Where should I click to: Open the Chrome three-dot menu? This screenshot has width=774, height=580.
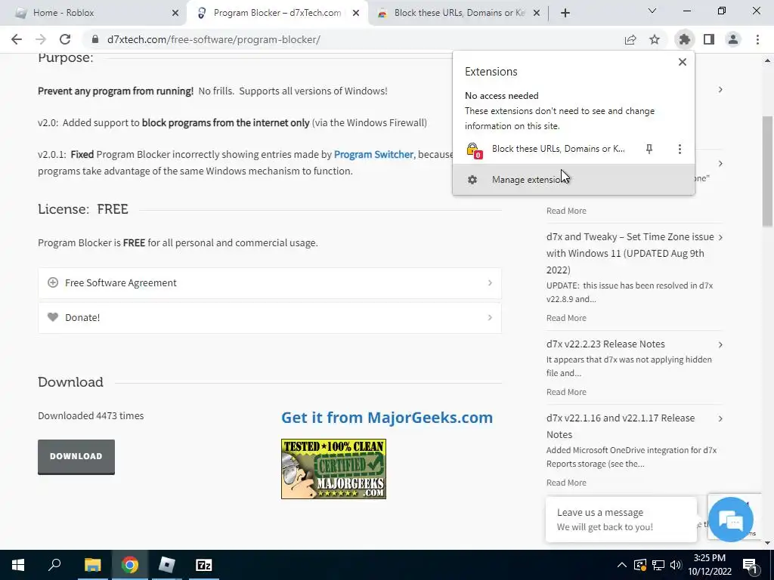pos(757,39)
